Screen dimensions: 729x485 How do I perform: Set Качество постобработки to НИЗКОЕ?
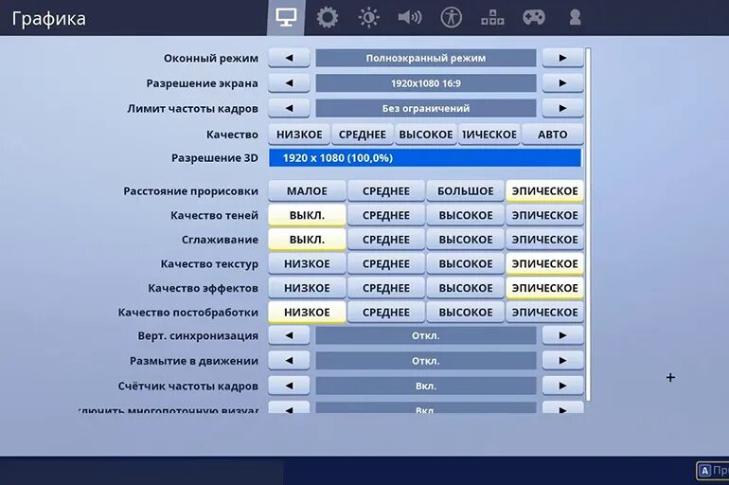pos(307,312)
